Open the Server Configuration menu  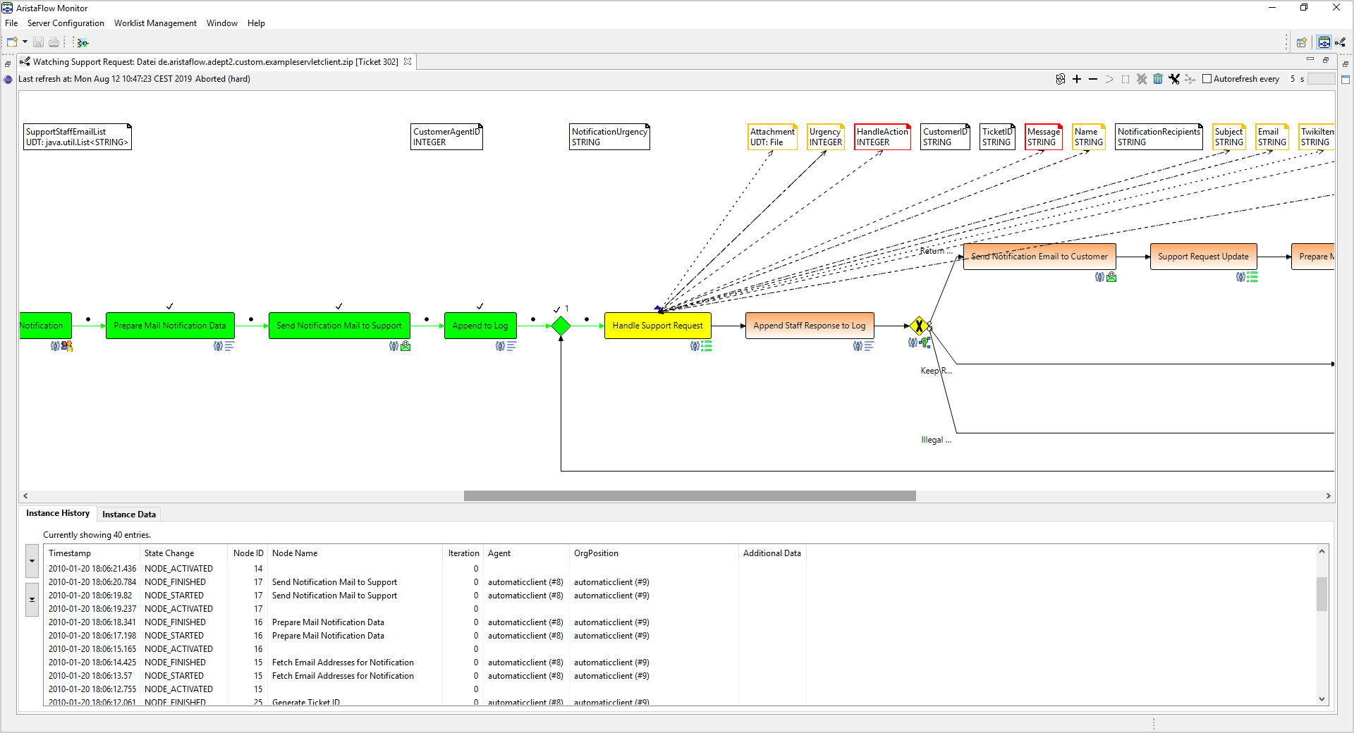[x=66, y=23]
